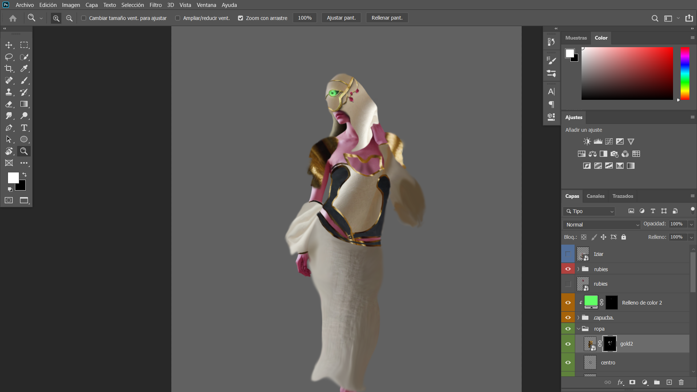Viewport: 697px width, 392px height.
Task: Click the hue spectrum slider
Action: coord(685,73)
